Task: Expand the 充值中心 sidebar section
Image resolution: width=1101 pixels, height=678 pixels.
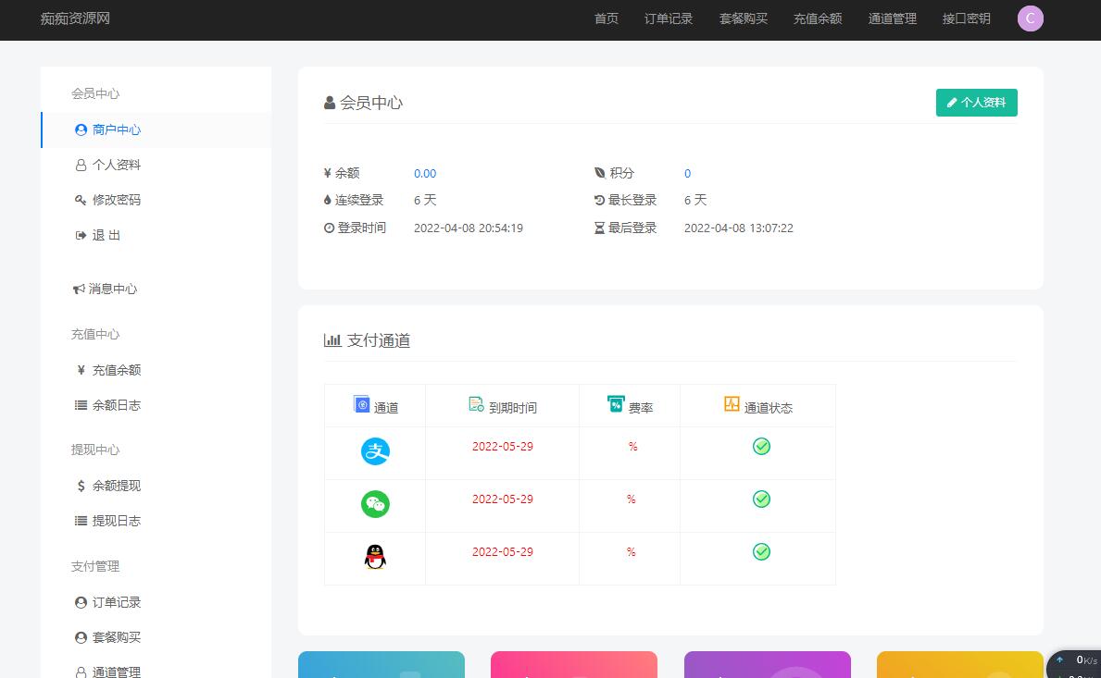Action: pyautogui.click(x=95, y=334)
